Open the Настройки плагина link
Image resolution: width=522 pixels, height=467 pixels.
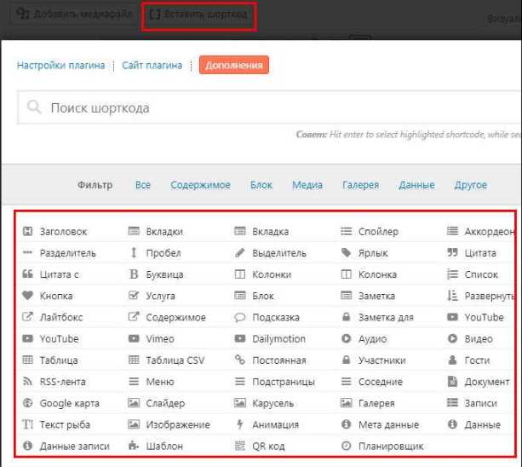coord(61,66)
